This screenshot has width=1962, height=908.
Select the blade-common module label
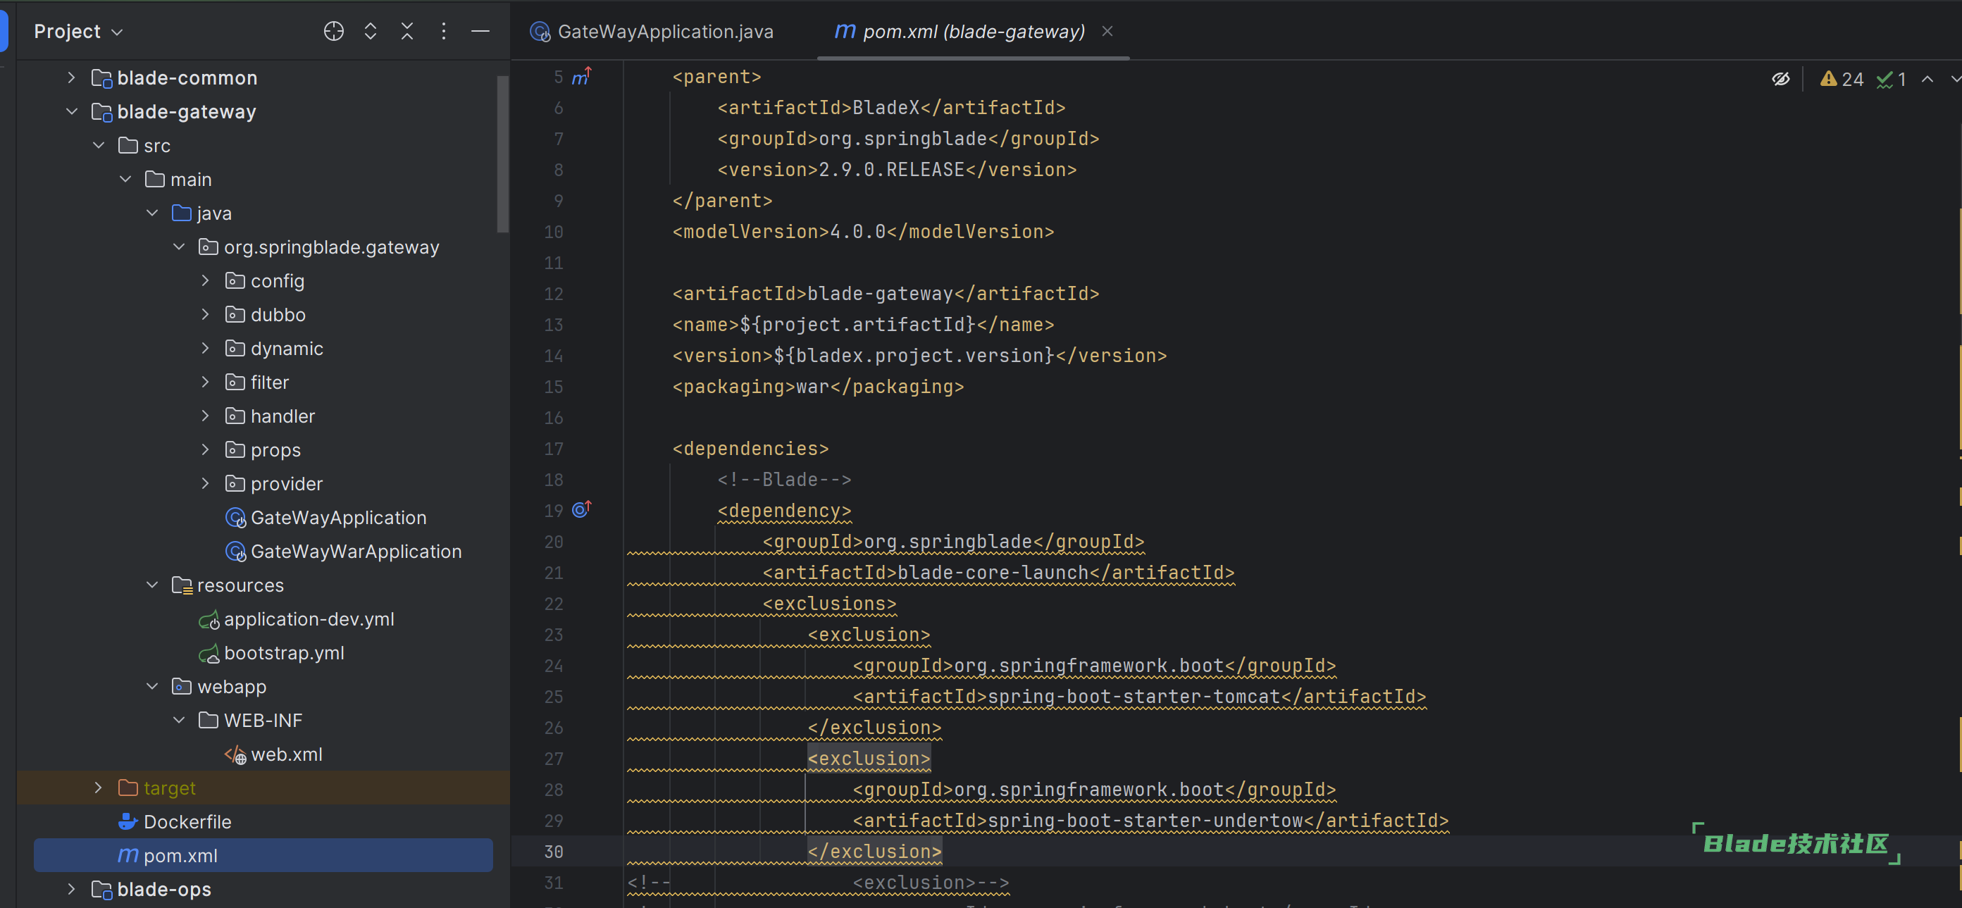coord(187,77)
